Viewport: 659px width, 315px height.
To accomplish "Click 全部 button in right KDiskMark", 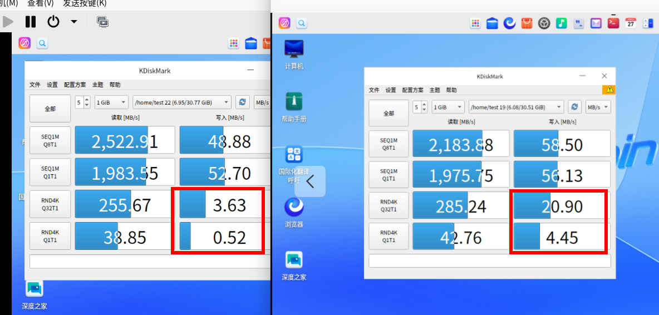I will tap(388, 113).
